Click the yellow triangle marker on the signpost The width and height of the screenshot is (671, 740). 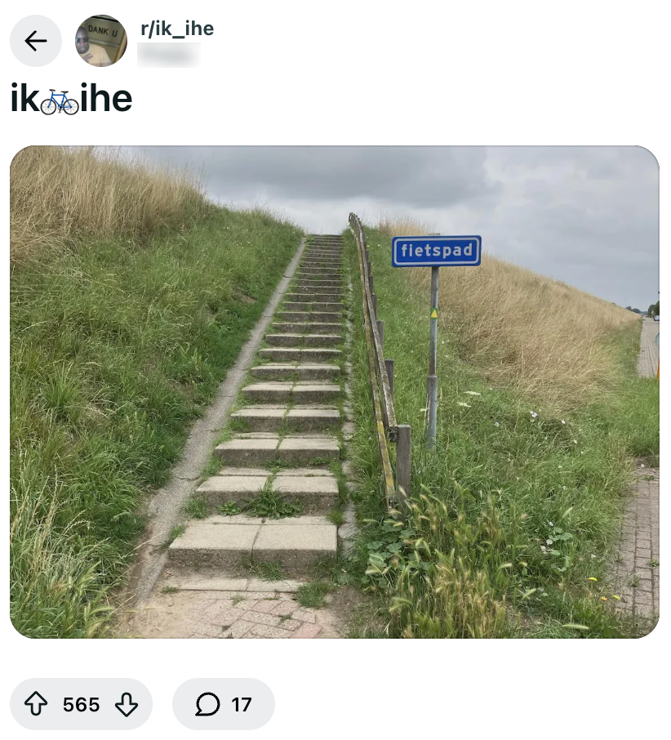433,313
